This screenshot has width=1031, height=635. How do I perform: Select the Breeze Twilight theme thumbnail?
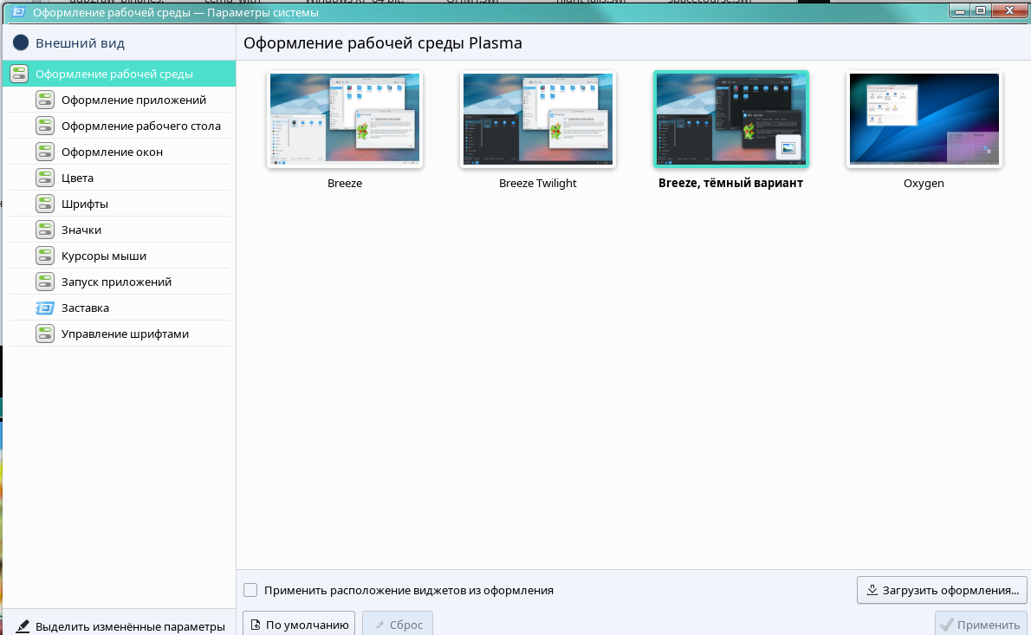coord(538,119)
